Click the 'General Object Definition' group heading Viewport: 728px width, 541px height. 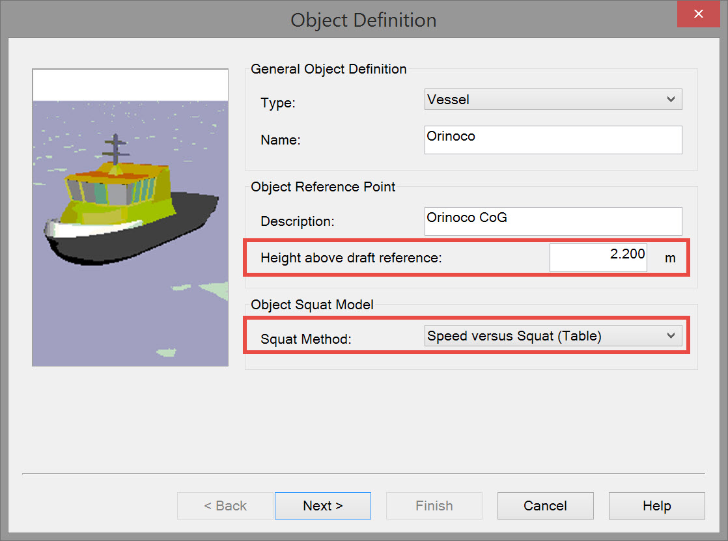point(328,69)
